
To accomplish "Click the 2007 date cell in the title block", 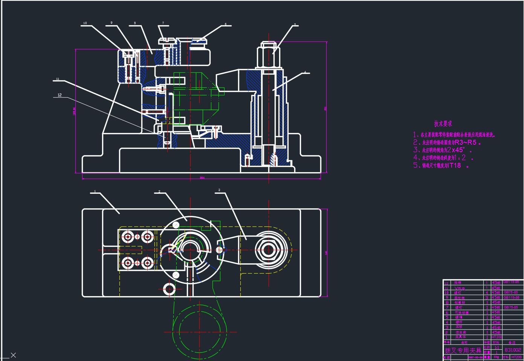I will pos(475,357).
